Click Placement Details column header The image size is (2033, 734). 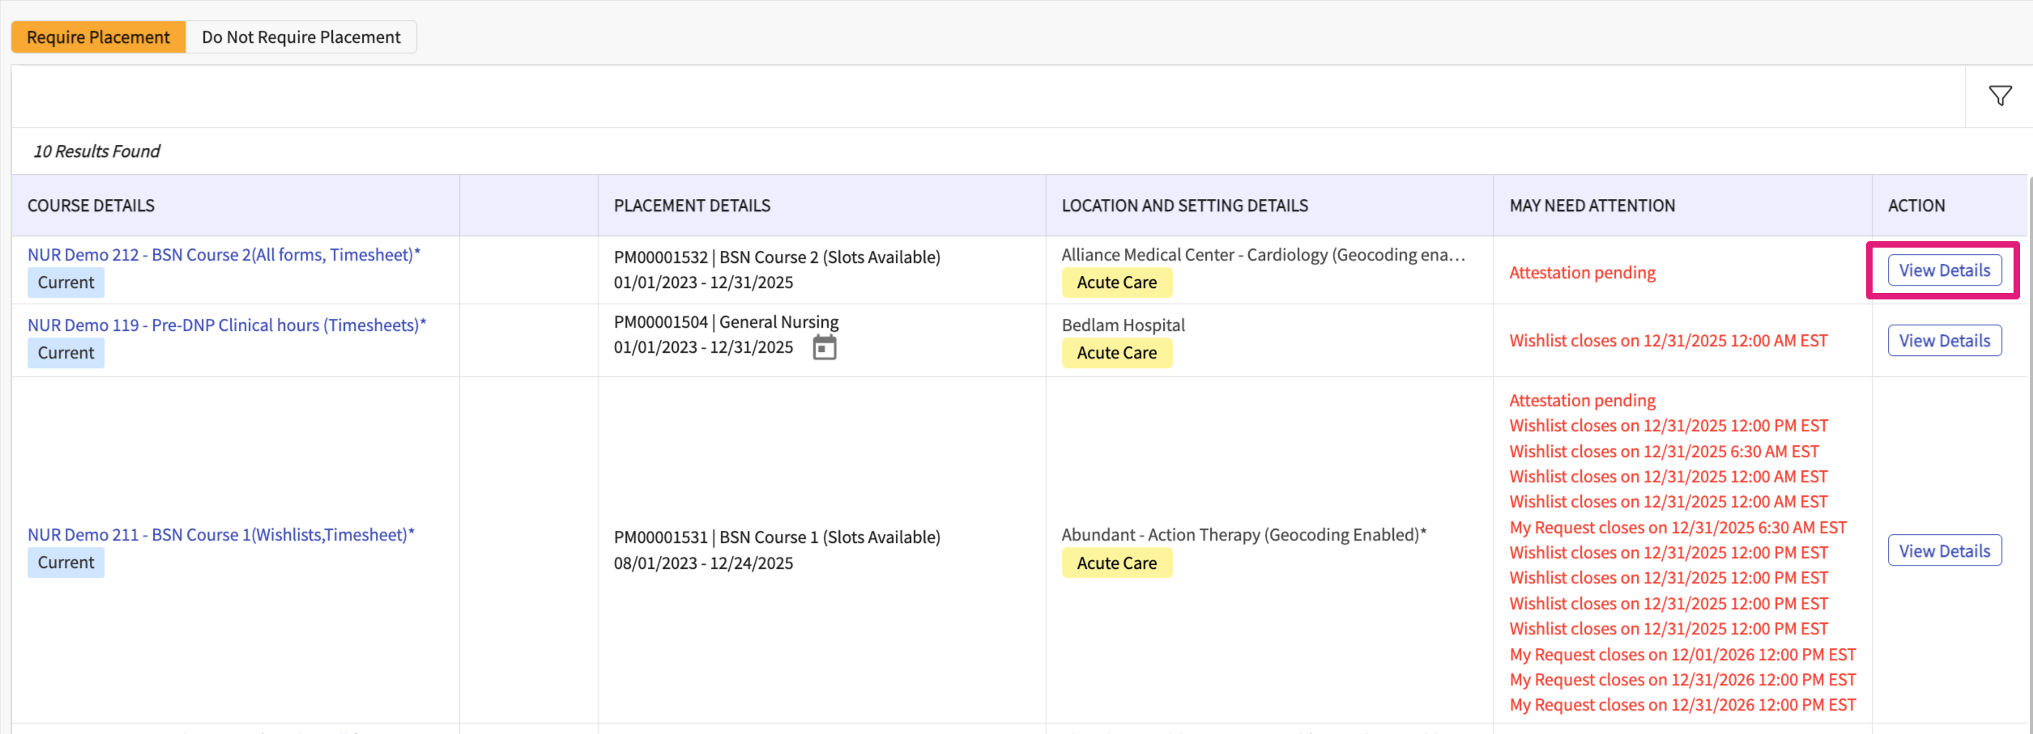[x=692, y=206]
